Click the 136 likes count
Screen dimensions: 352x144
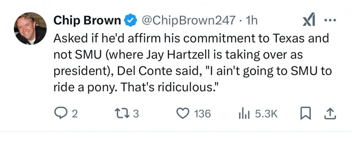202,114
